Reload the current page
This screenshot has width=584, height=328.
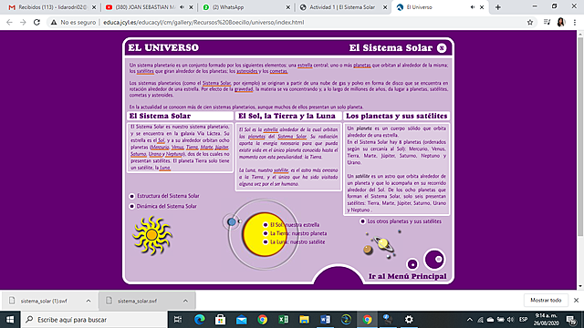pos(36,22)
